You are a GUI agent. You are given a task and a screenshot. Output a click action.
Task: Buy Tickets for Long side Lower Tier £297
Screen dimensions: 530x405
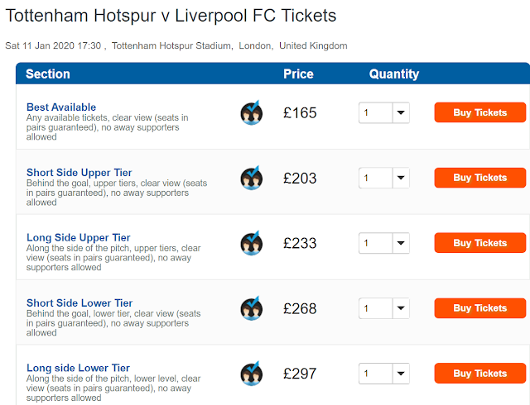pos(480,374)
